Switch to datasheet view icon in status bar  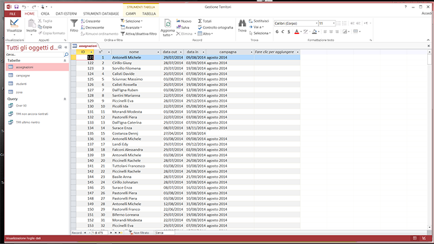(x=415, y=238)
